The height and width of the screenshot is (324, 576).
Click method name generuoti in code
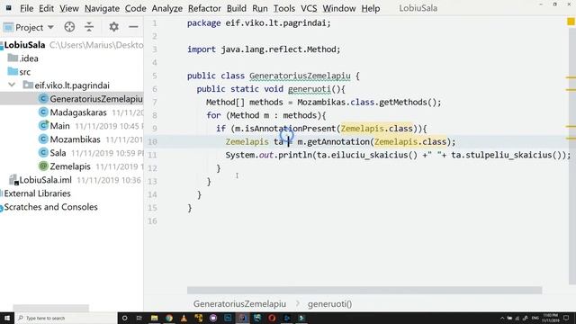pyautogui.click(x=310, y=89)
